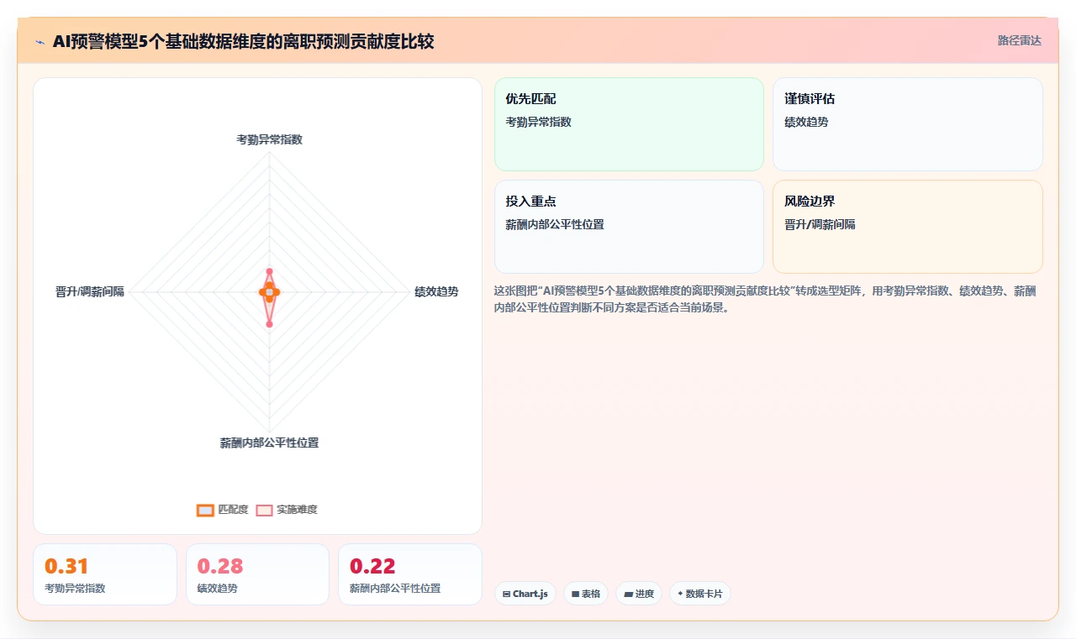
Task: Select the Chart.js chip
Action: click(x=525, y=594)
